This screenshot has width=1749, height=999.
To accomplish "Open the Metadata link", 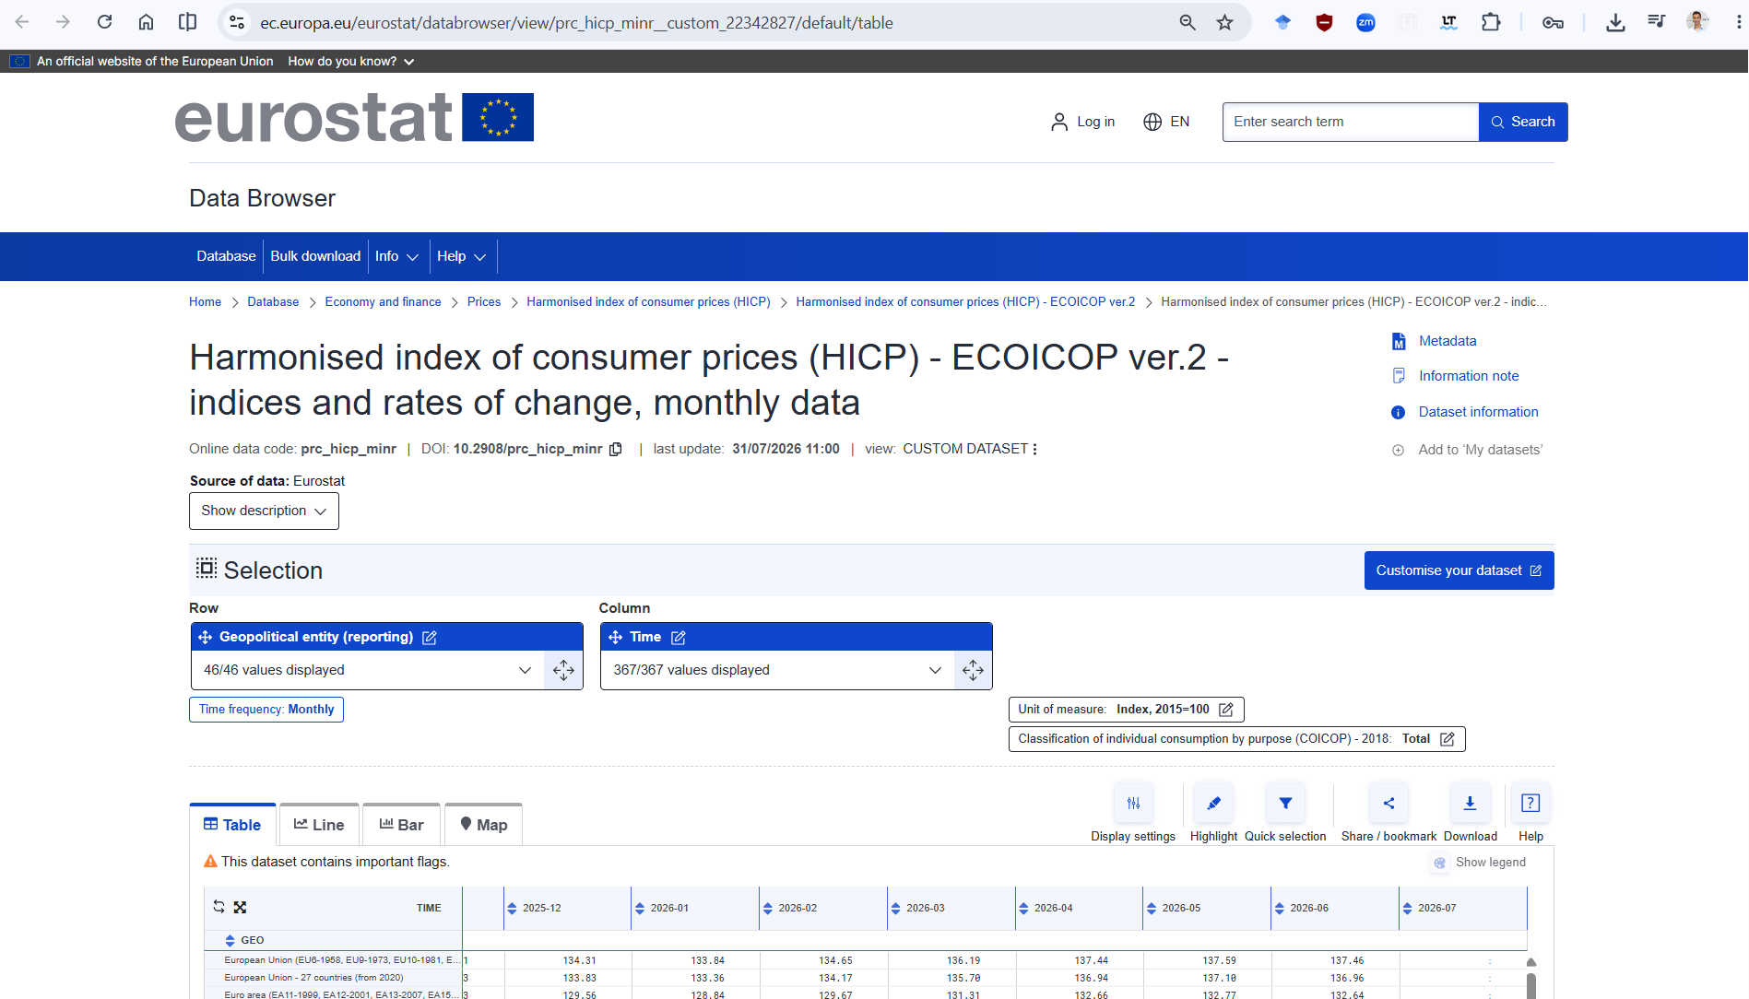I will point(1448,341).
